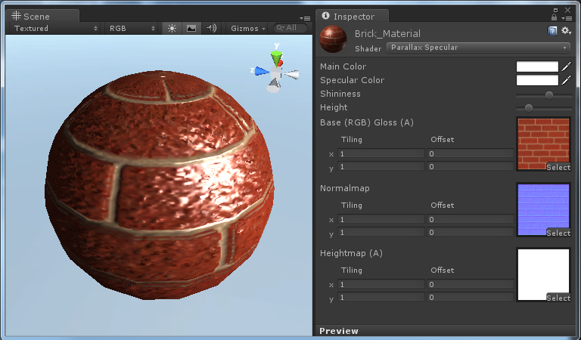Open Textured draw mode dropdown
The width and height of the screenshot is (581, 340).
[55, 28]
